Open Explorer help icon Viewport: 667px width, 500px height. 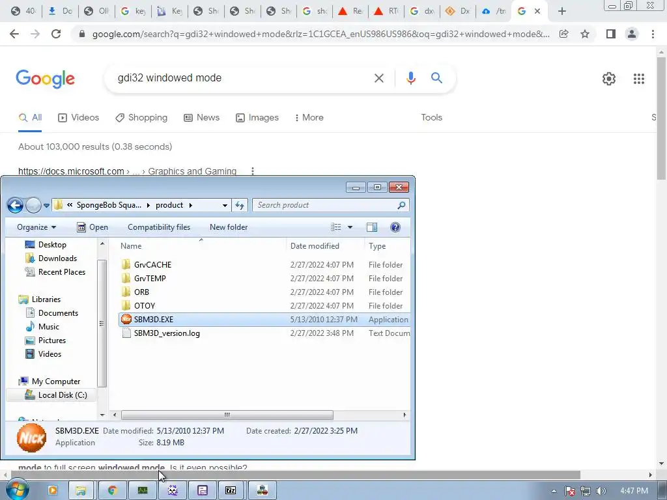click(395, 227)
